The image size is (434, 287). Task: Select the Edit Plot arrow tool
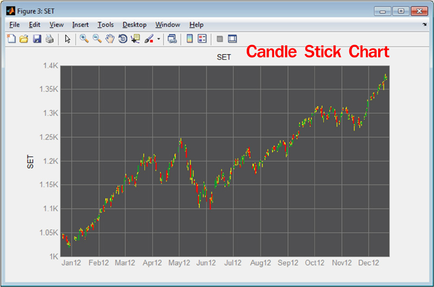click(x=67, y=39)
